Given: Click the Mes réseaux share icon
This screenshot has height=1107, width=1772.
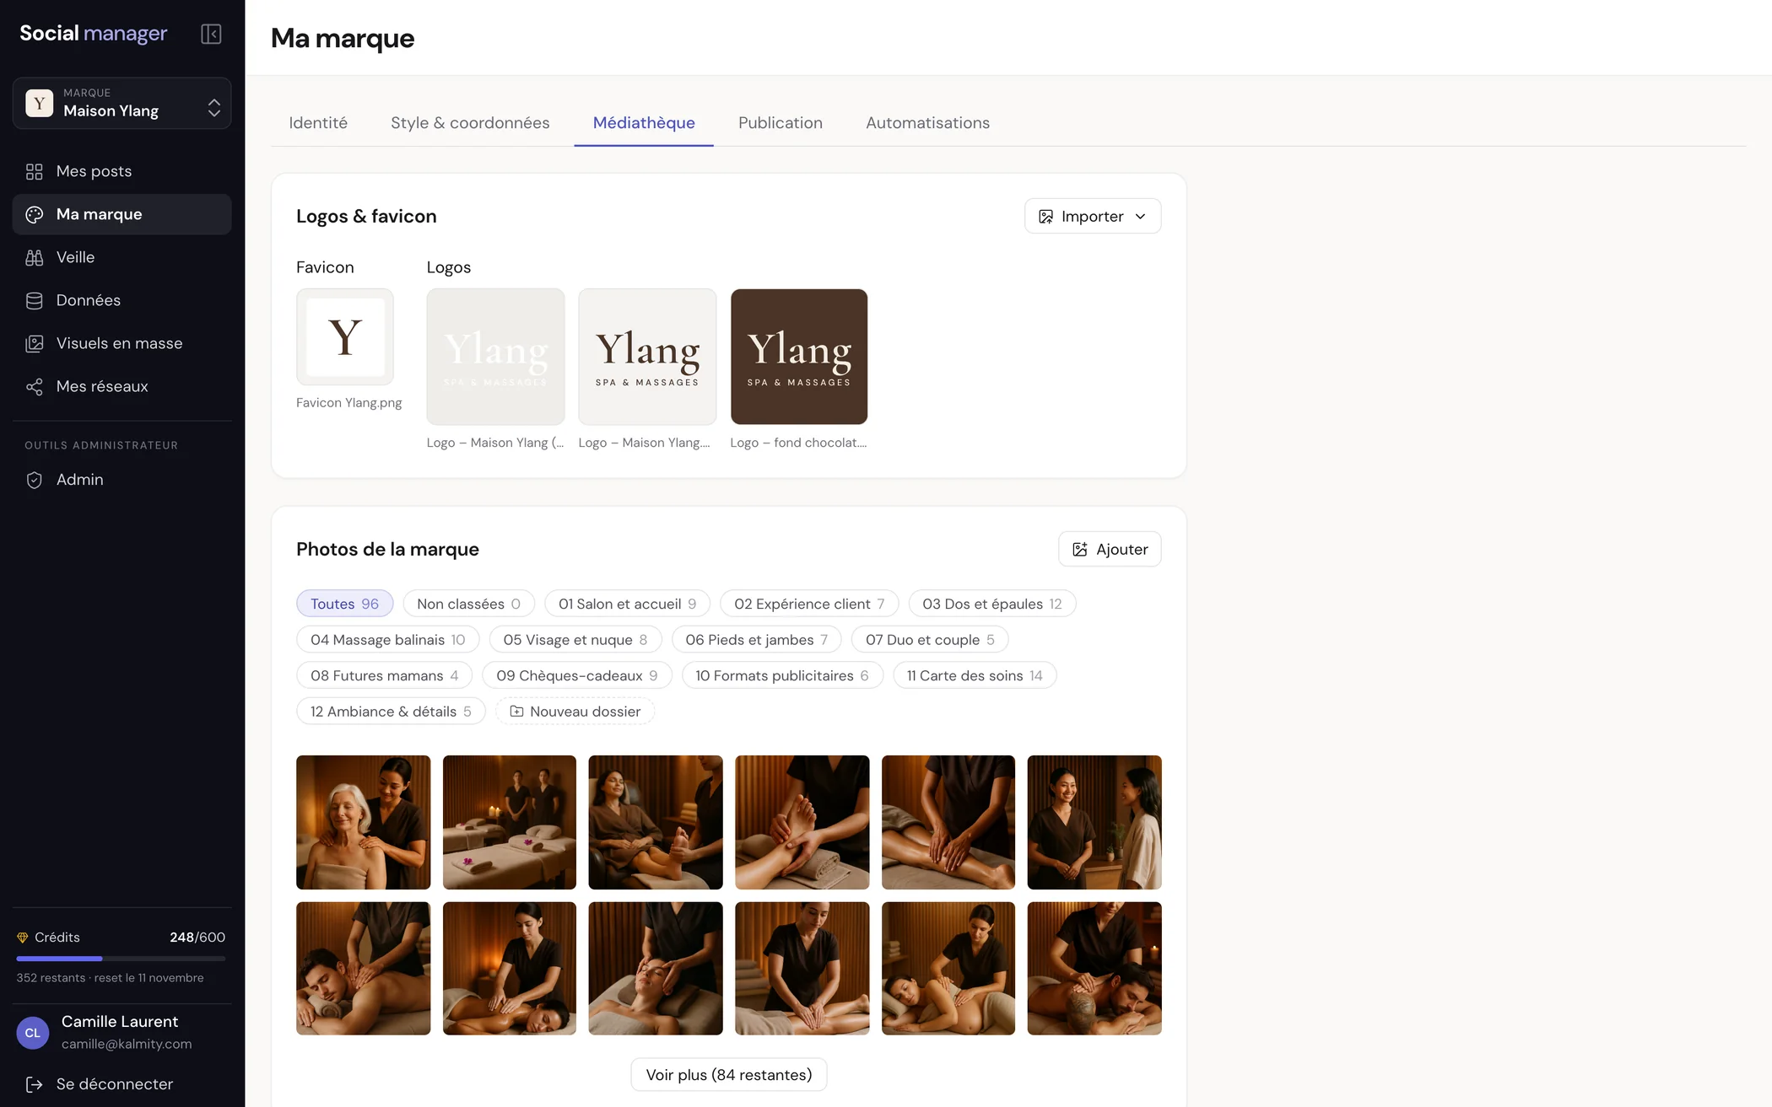Looking at the screenshot, I should tap(34, 386).
